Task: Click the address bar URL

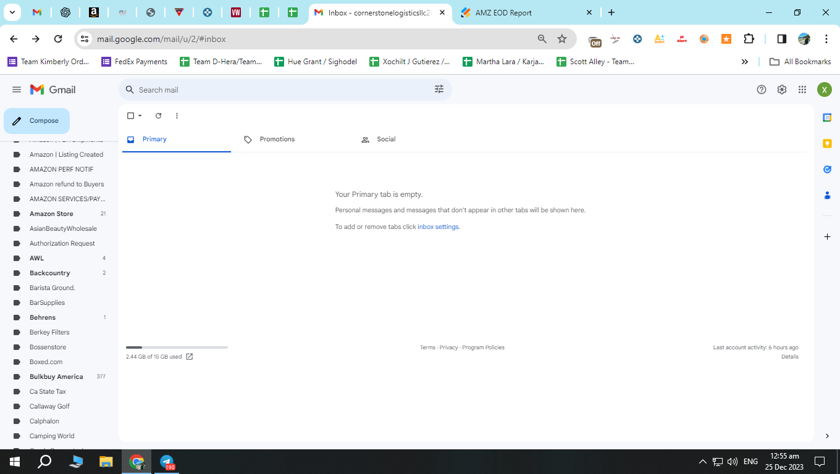Action: point(161,39)
